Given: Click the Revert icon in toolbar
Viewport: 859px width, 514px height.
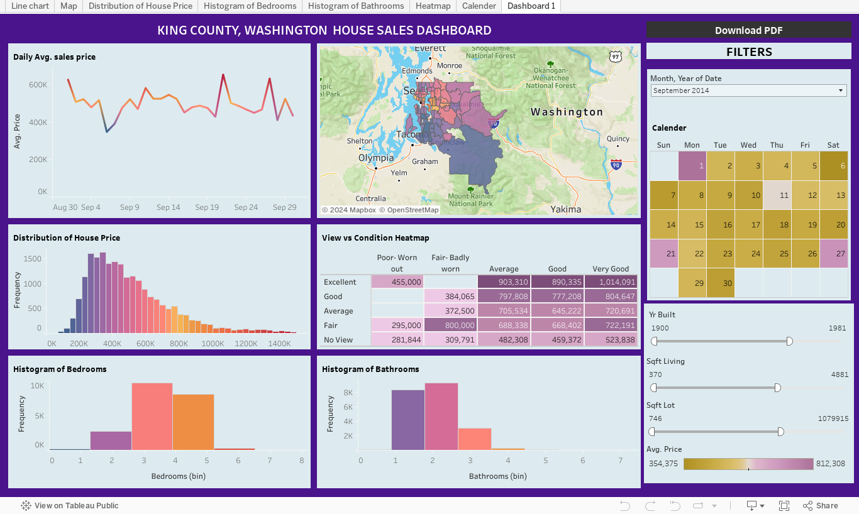Looking at the screenshot, I should [x=675, y=505].
